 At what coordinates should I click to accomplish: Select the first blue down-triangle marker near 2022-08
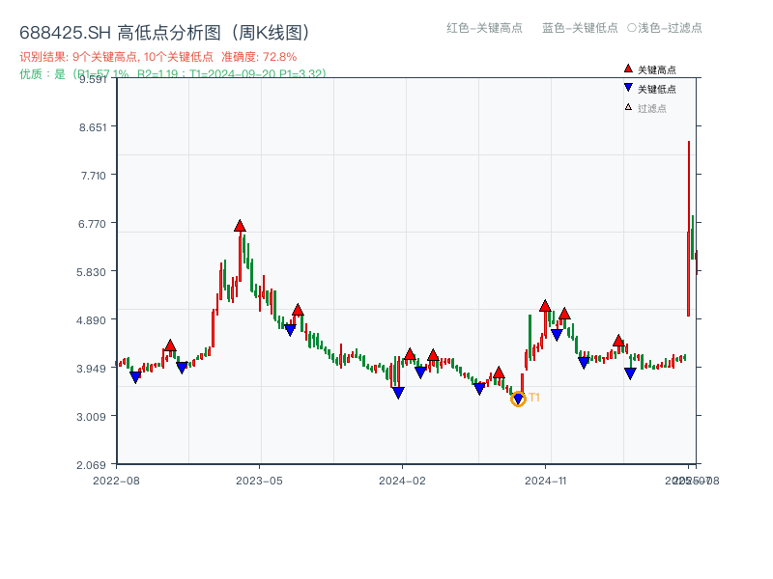point(134,376)
